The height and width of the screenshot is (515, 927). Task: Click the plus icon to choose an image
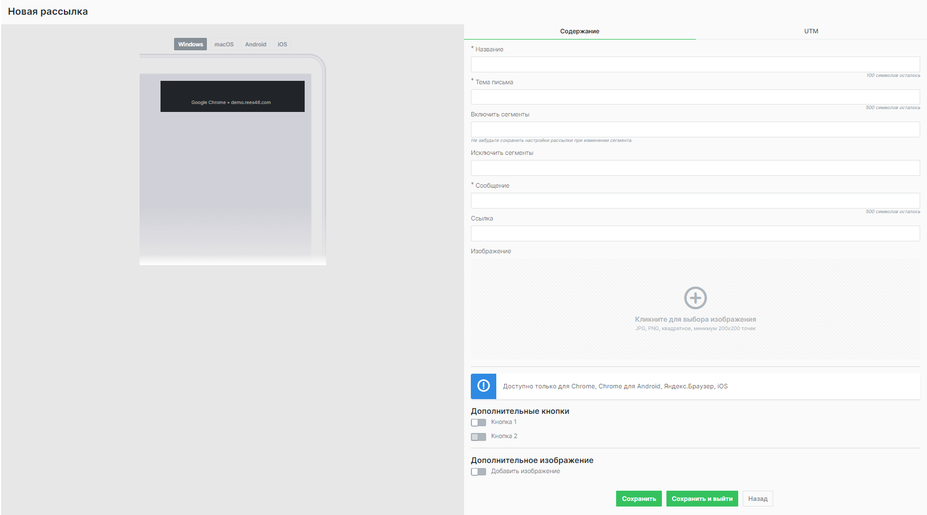[x=695, y=298]
